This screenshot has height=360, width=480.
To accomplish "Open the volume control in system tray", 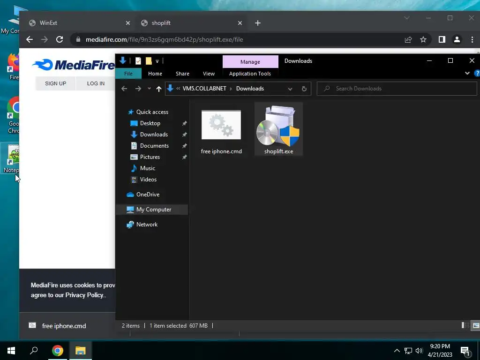I will [x=419, y=351].
